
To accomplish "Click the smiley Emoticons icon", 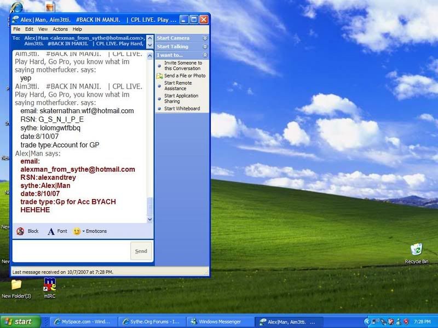I will [x=77, y=231].
